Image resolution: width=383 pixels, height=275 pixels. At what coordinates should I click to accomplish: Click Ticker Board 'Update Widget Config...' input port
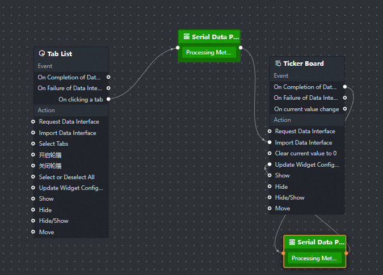(270, 164)
